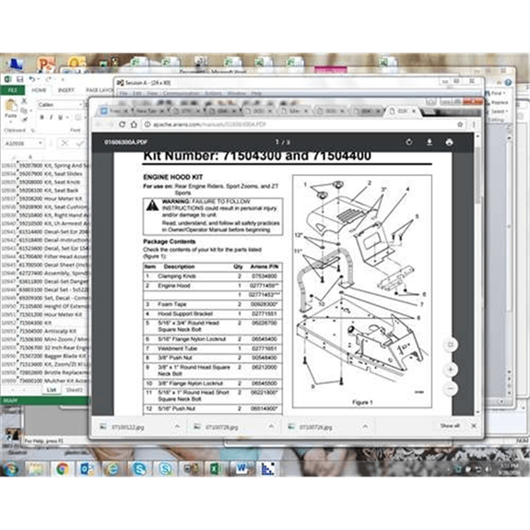
Task: Open Actions menu in Session A window
Action: [x=213, y=93]
